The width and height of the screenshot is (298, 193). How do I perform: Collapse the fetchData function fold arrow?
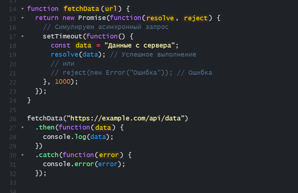(x=23, y=8)
